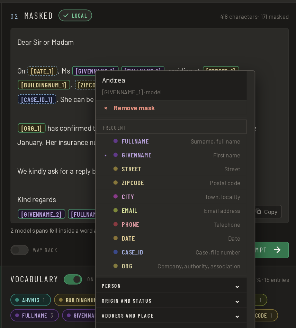
Task: Click the pink CITY color dot
Action: [x=116, y=197]
